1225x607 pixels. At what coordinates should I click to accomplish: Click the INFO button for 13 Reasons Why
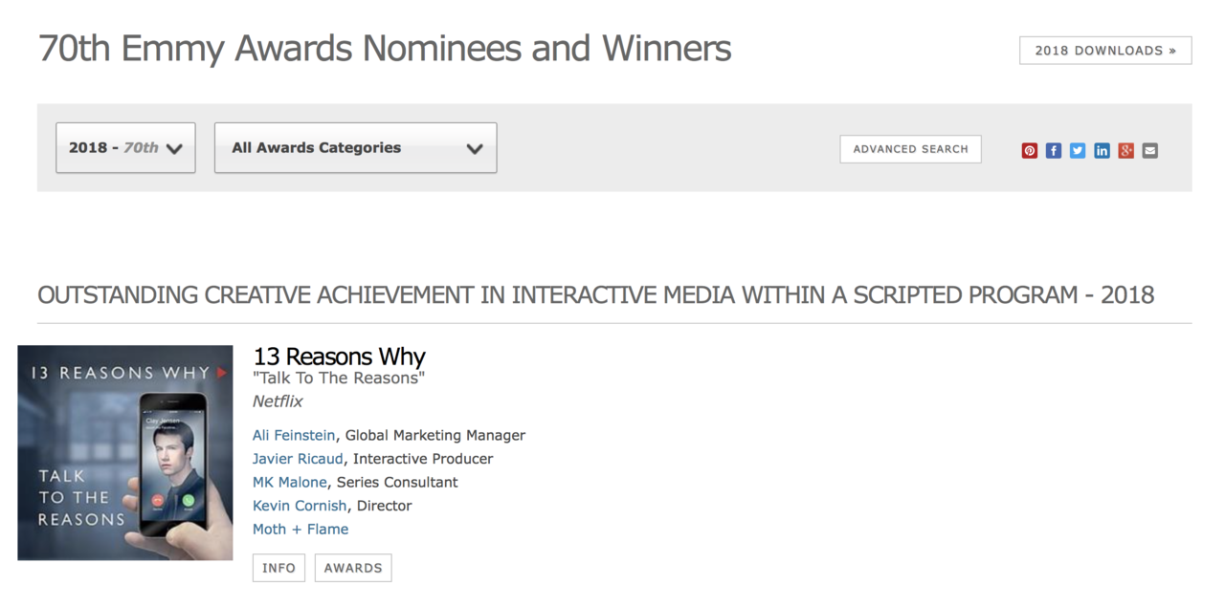[278, 568]
